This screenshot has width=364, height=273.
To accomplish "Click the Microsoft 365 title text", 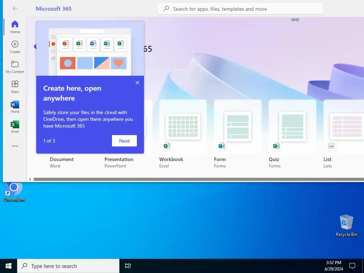I will tap(54, 9).
